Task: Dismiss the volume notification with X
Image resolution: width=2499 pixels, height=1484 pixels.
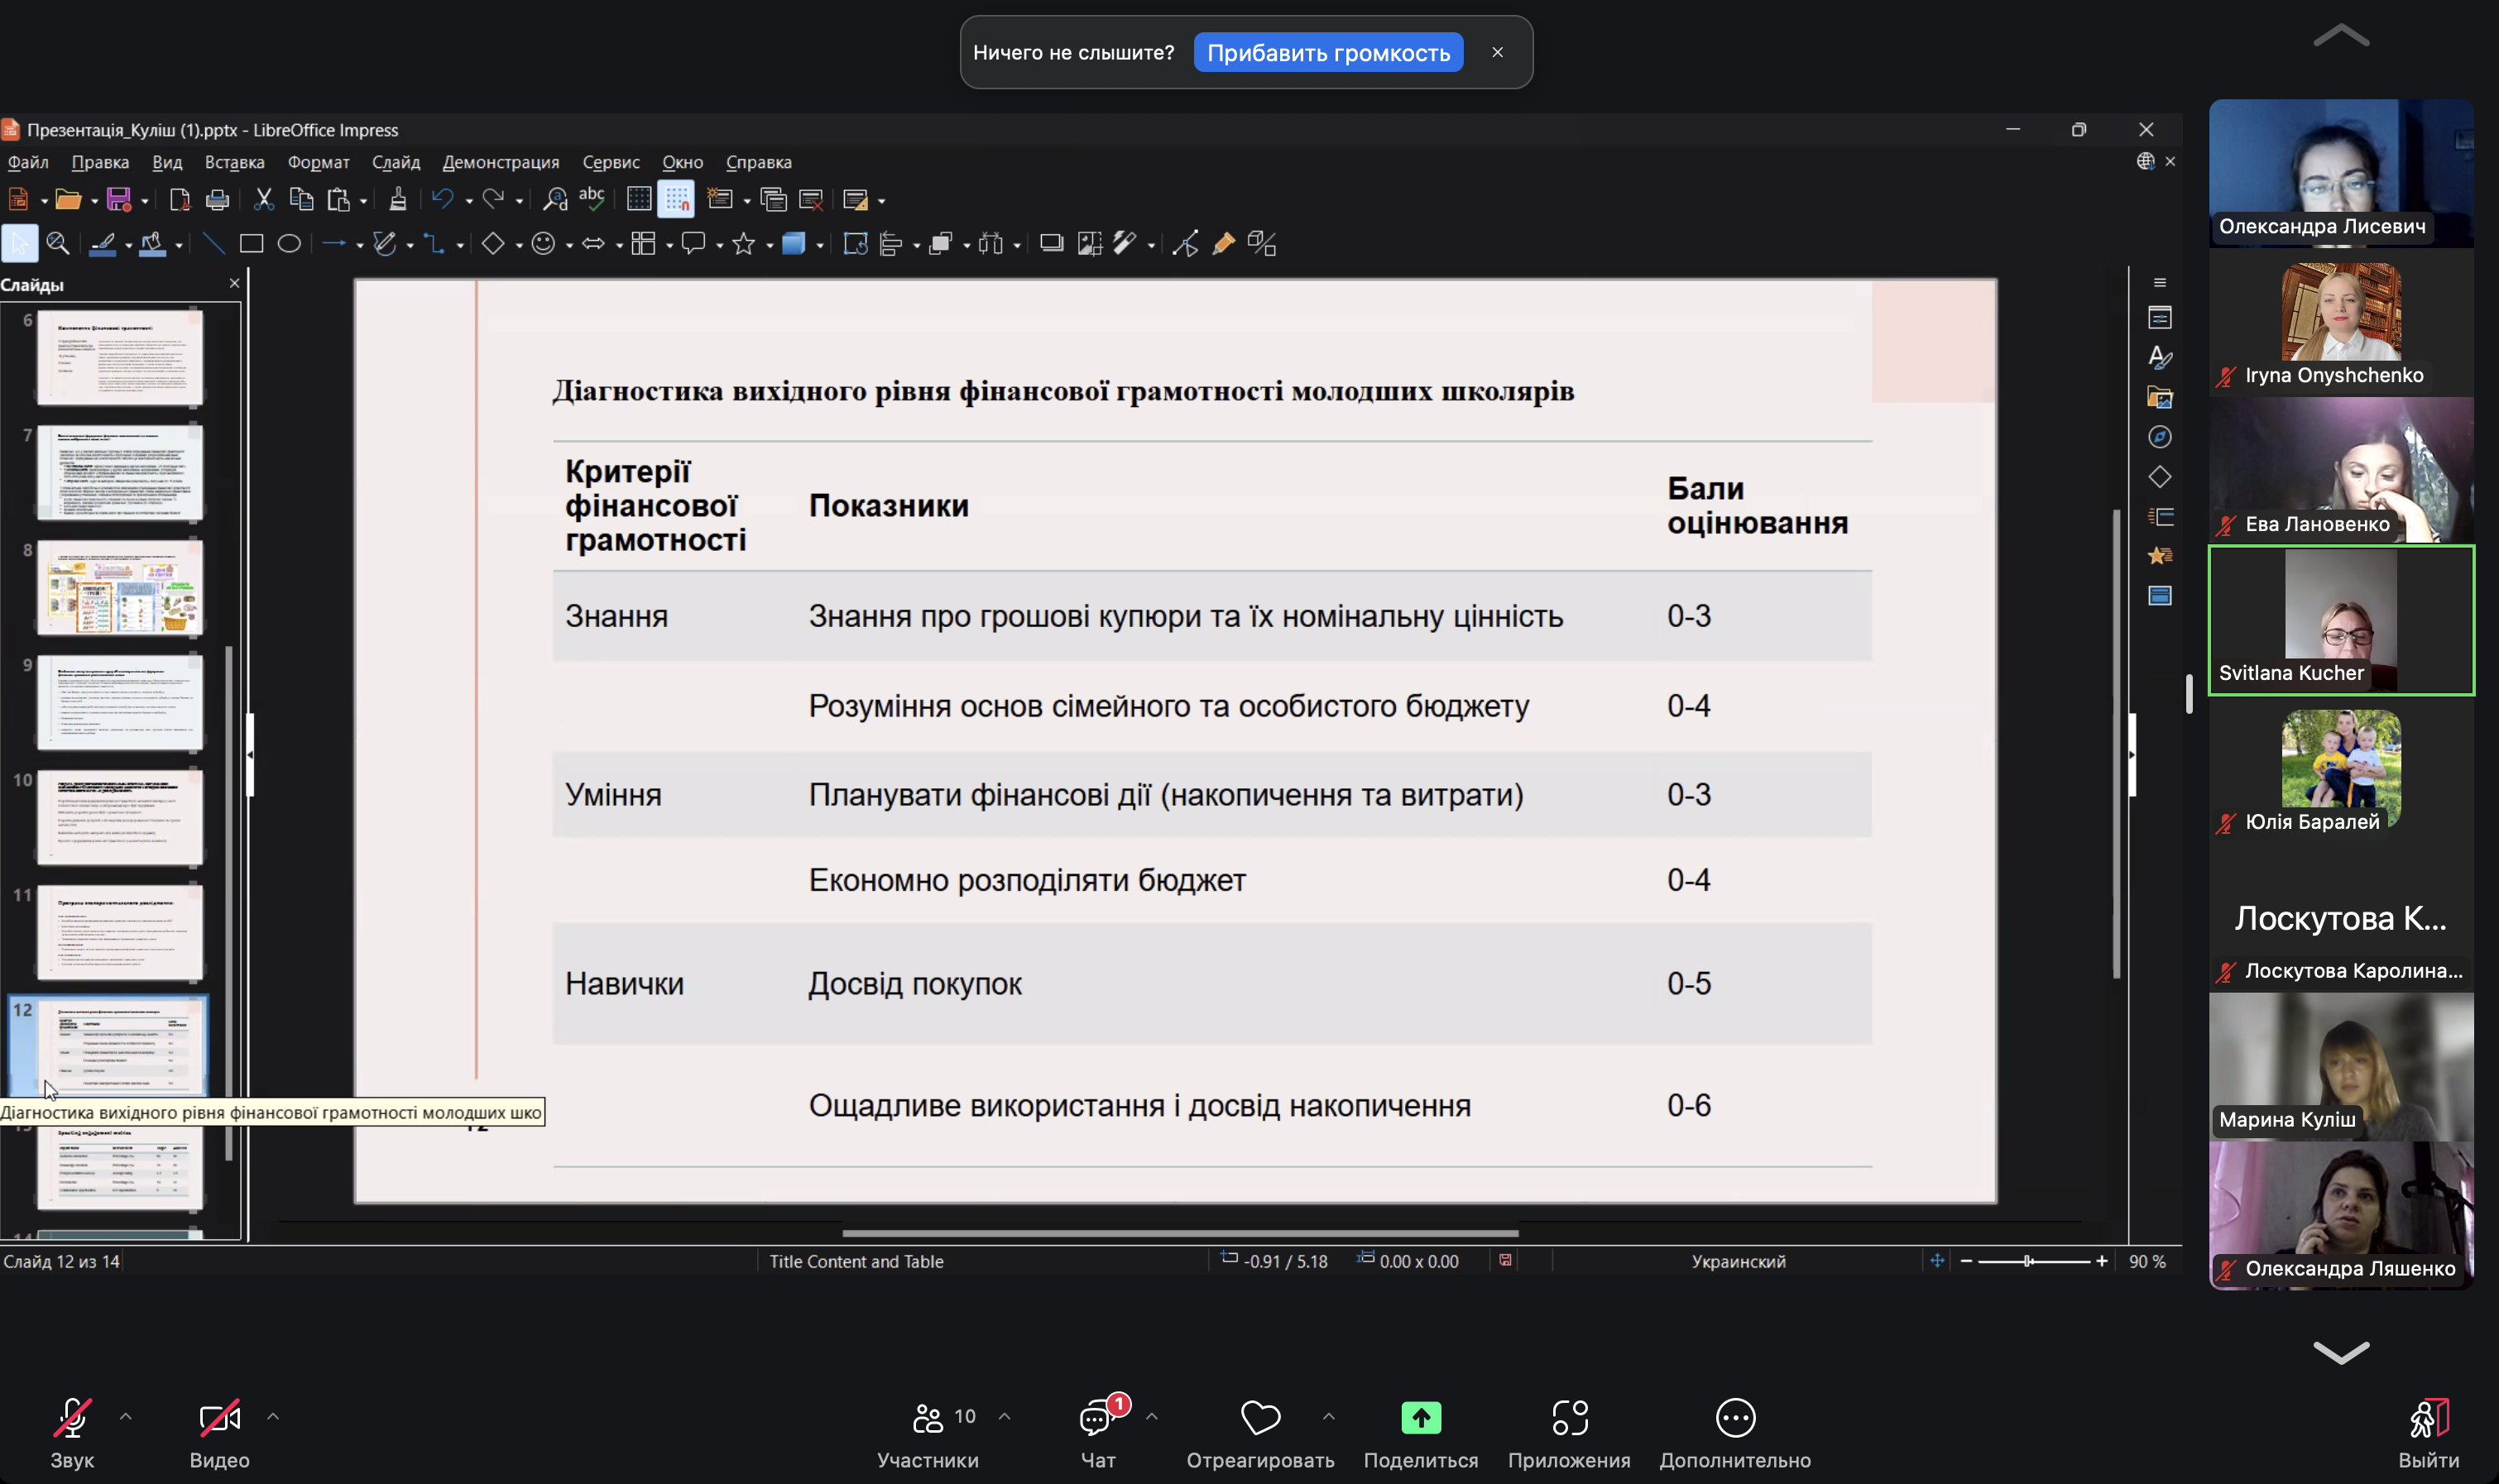Action: tap(1498, 52)
